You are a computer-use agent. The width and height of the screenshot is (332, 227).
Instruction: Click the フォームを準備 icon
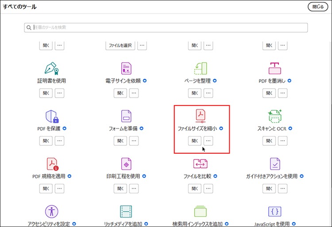tap(126, 116)
